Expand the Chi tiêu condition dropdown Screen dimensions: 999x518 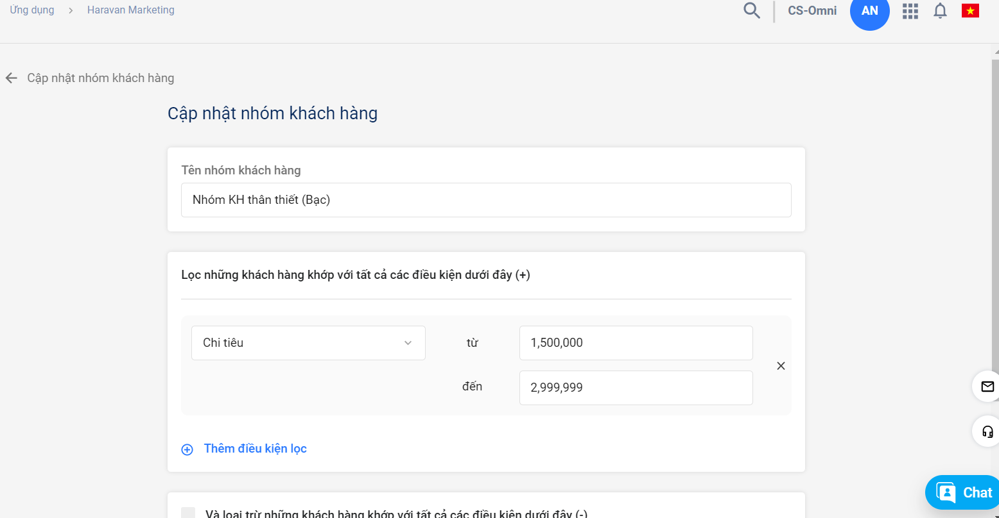click(x=308, y=343)
